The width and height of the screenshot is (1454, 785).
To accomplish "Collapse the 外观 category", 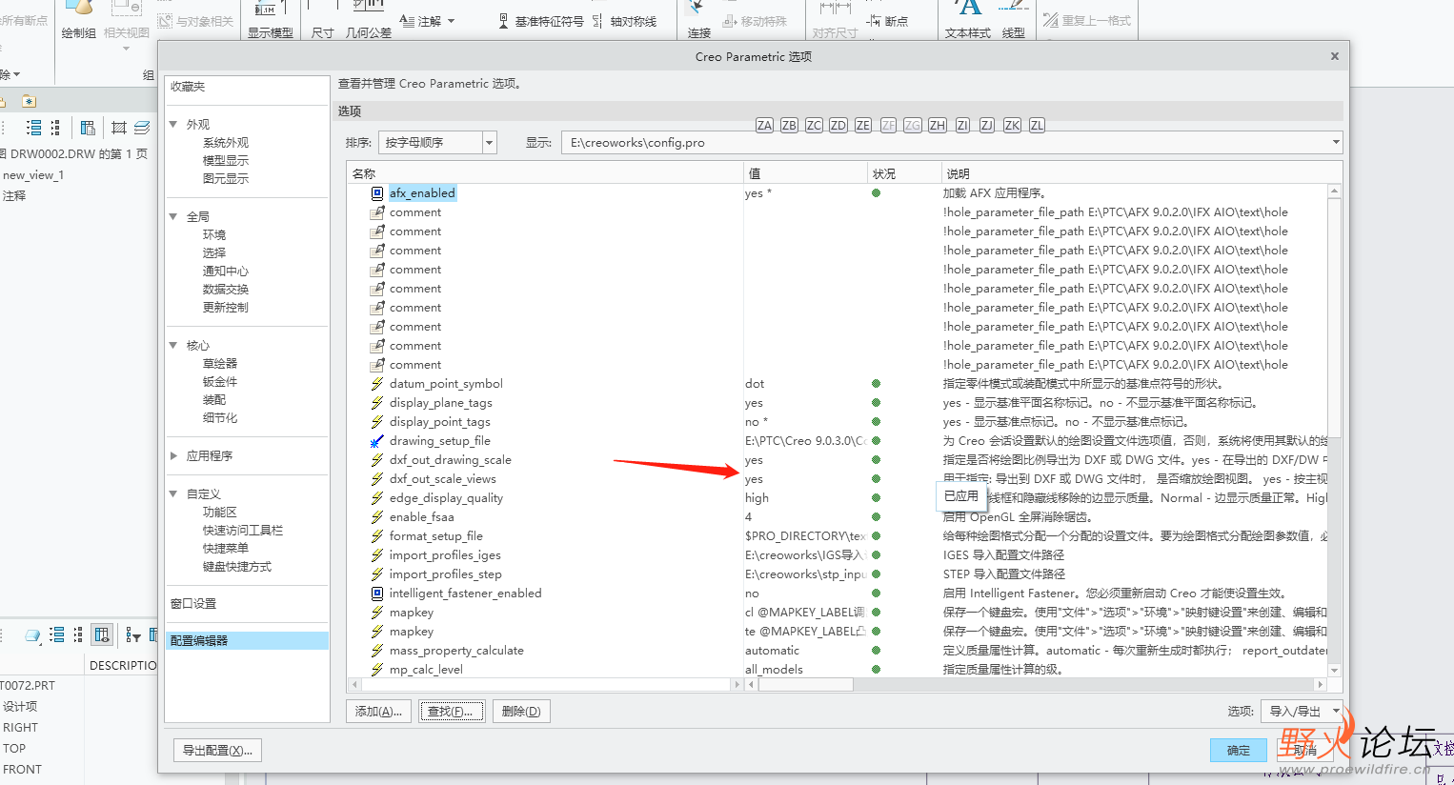I will (173, 124).
